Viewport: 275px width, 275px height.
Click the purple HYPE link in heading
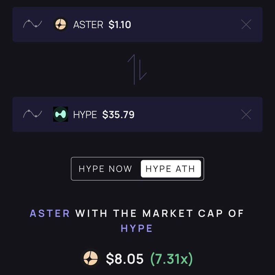[x=137, y=228]
